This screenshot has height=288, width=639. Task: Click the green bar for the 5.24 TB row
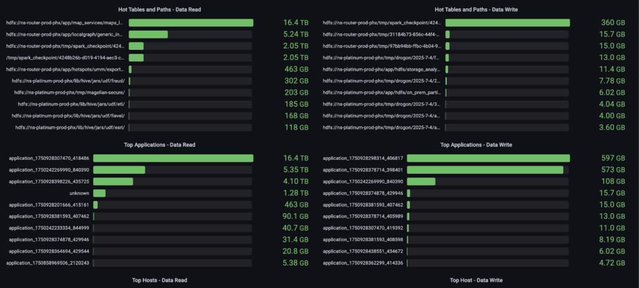click(148, 34)
